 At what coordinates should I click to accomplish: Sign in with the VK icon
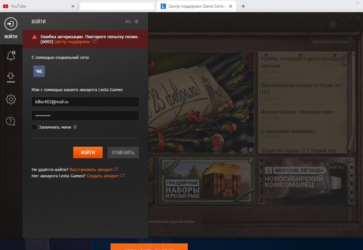pyautogui.click(x=39, y=72)
